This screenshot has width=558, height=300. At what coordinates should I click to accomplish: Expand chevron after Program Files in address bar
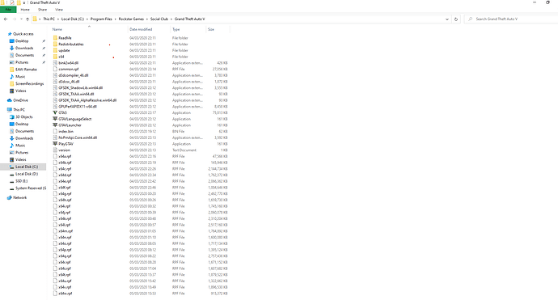pyautogui.click(x=116, y=19)
